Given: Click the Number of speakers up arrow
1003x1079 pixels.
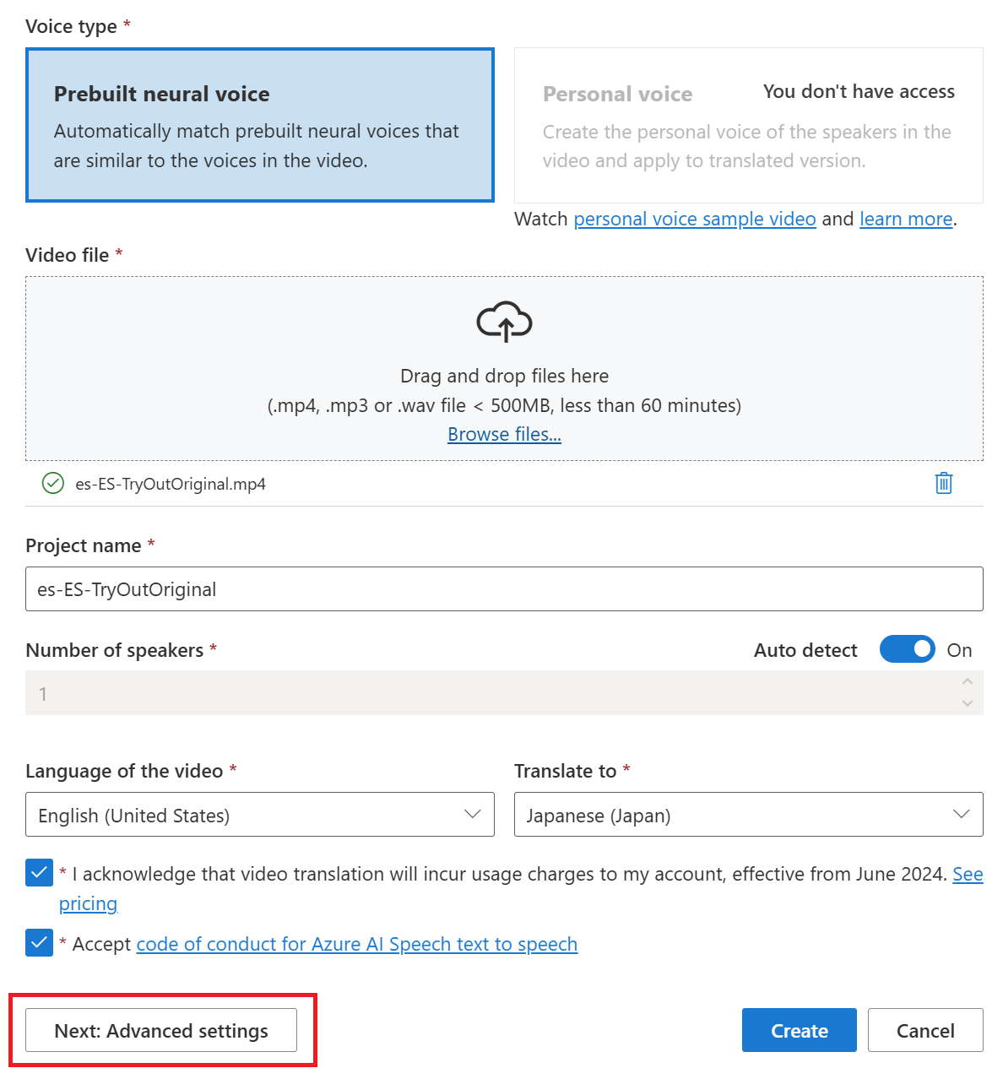Looking at the screenshot, I should tap(968, 682).
